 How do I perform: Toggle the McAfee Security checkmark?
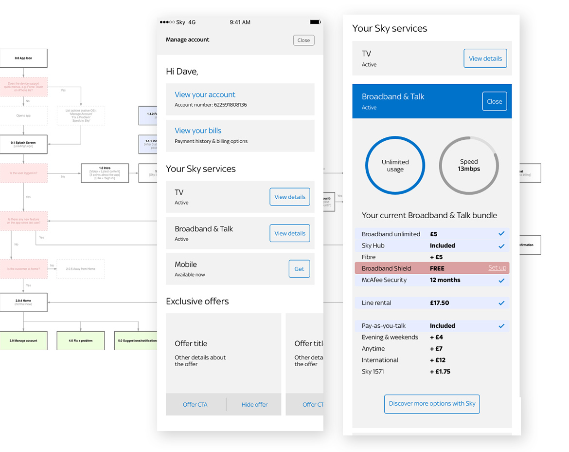click(501, 281)
